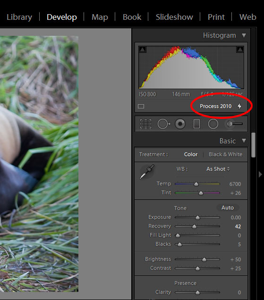Click the panda photo in preview area
Viewport: 264px width, 300px height.
tap(39, 164)
